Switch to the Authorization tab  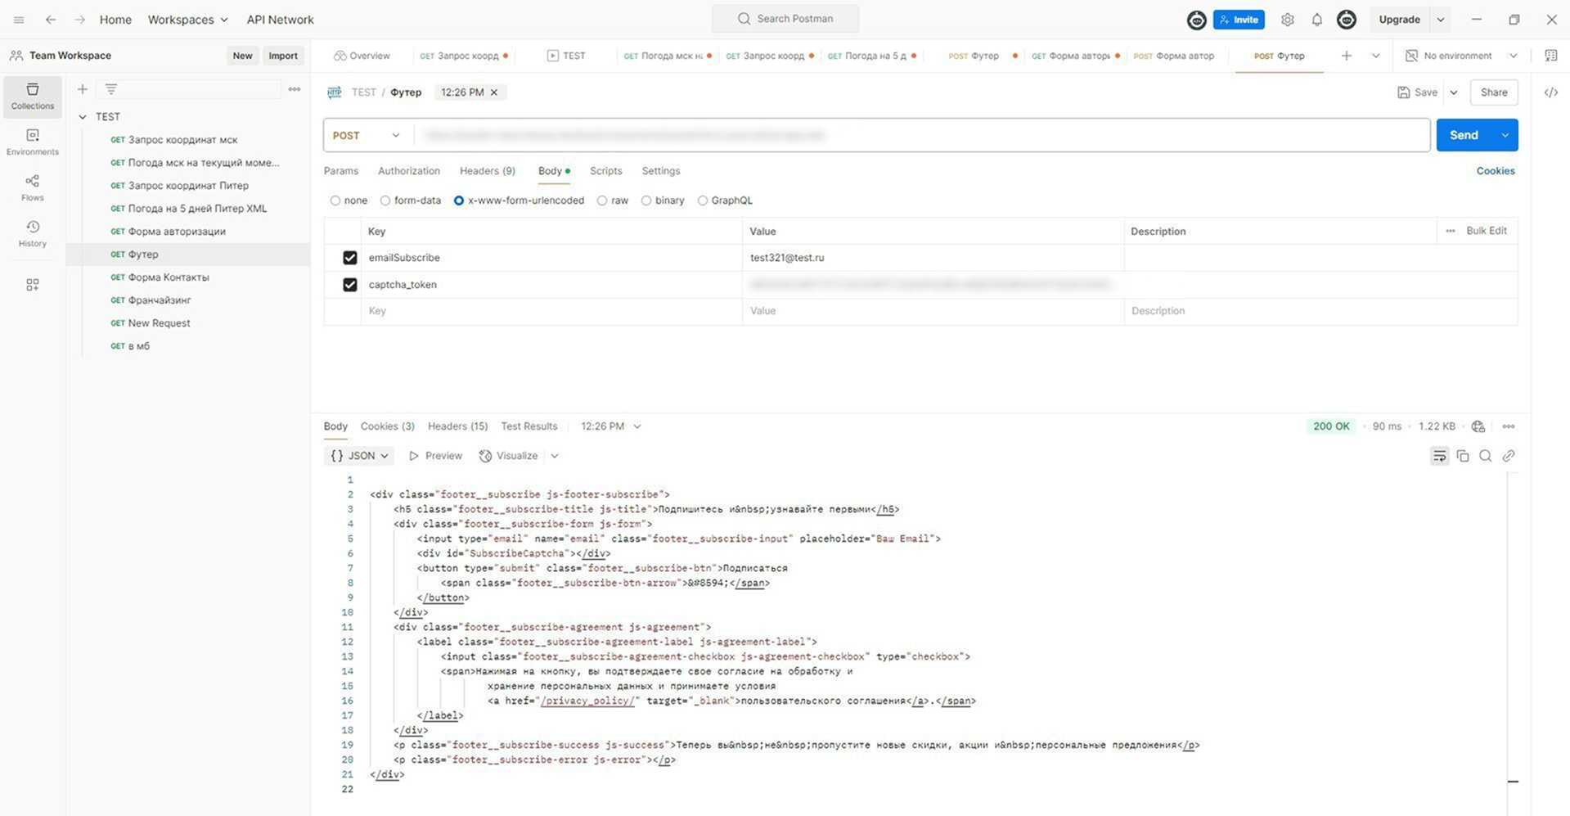(x=408, y=171)
